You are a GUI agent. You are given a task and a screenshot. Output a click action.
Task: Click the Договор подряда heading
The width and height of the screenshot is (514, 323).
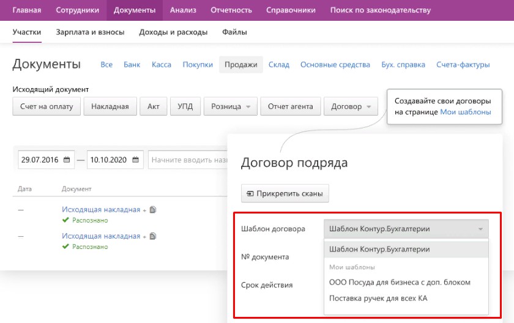(294, 163)
